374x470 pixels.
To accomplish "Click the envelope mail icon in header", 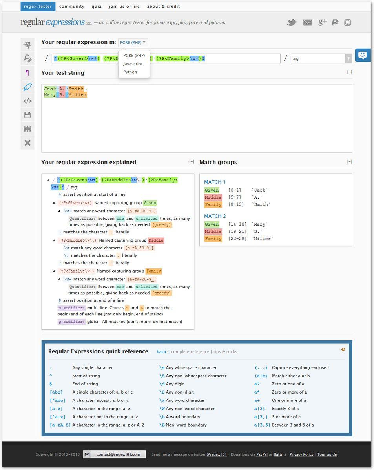I will click(308, 23).
